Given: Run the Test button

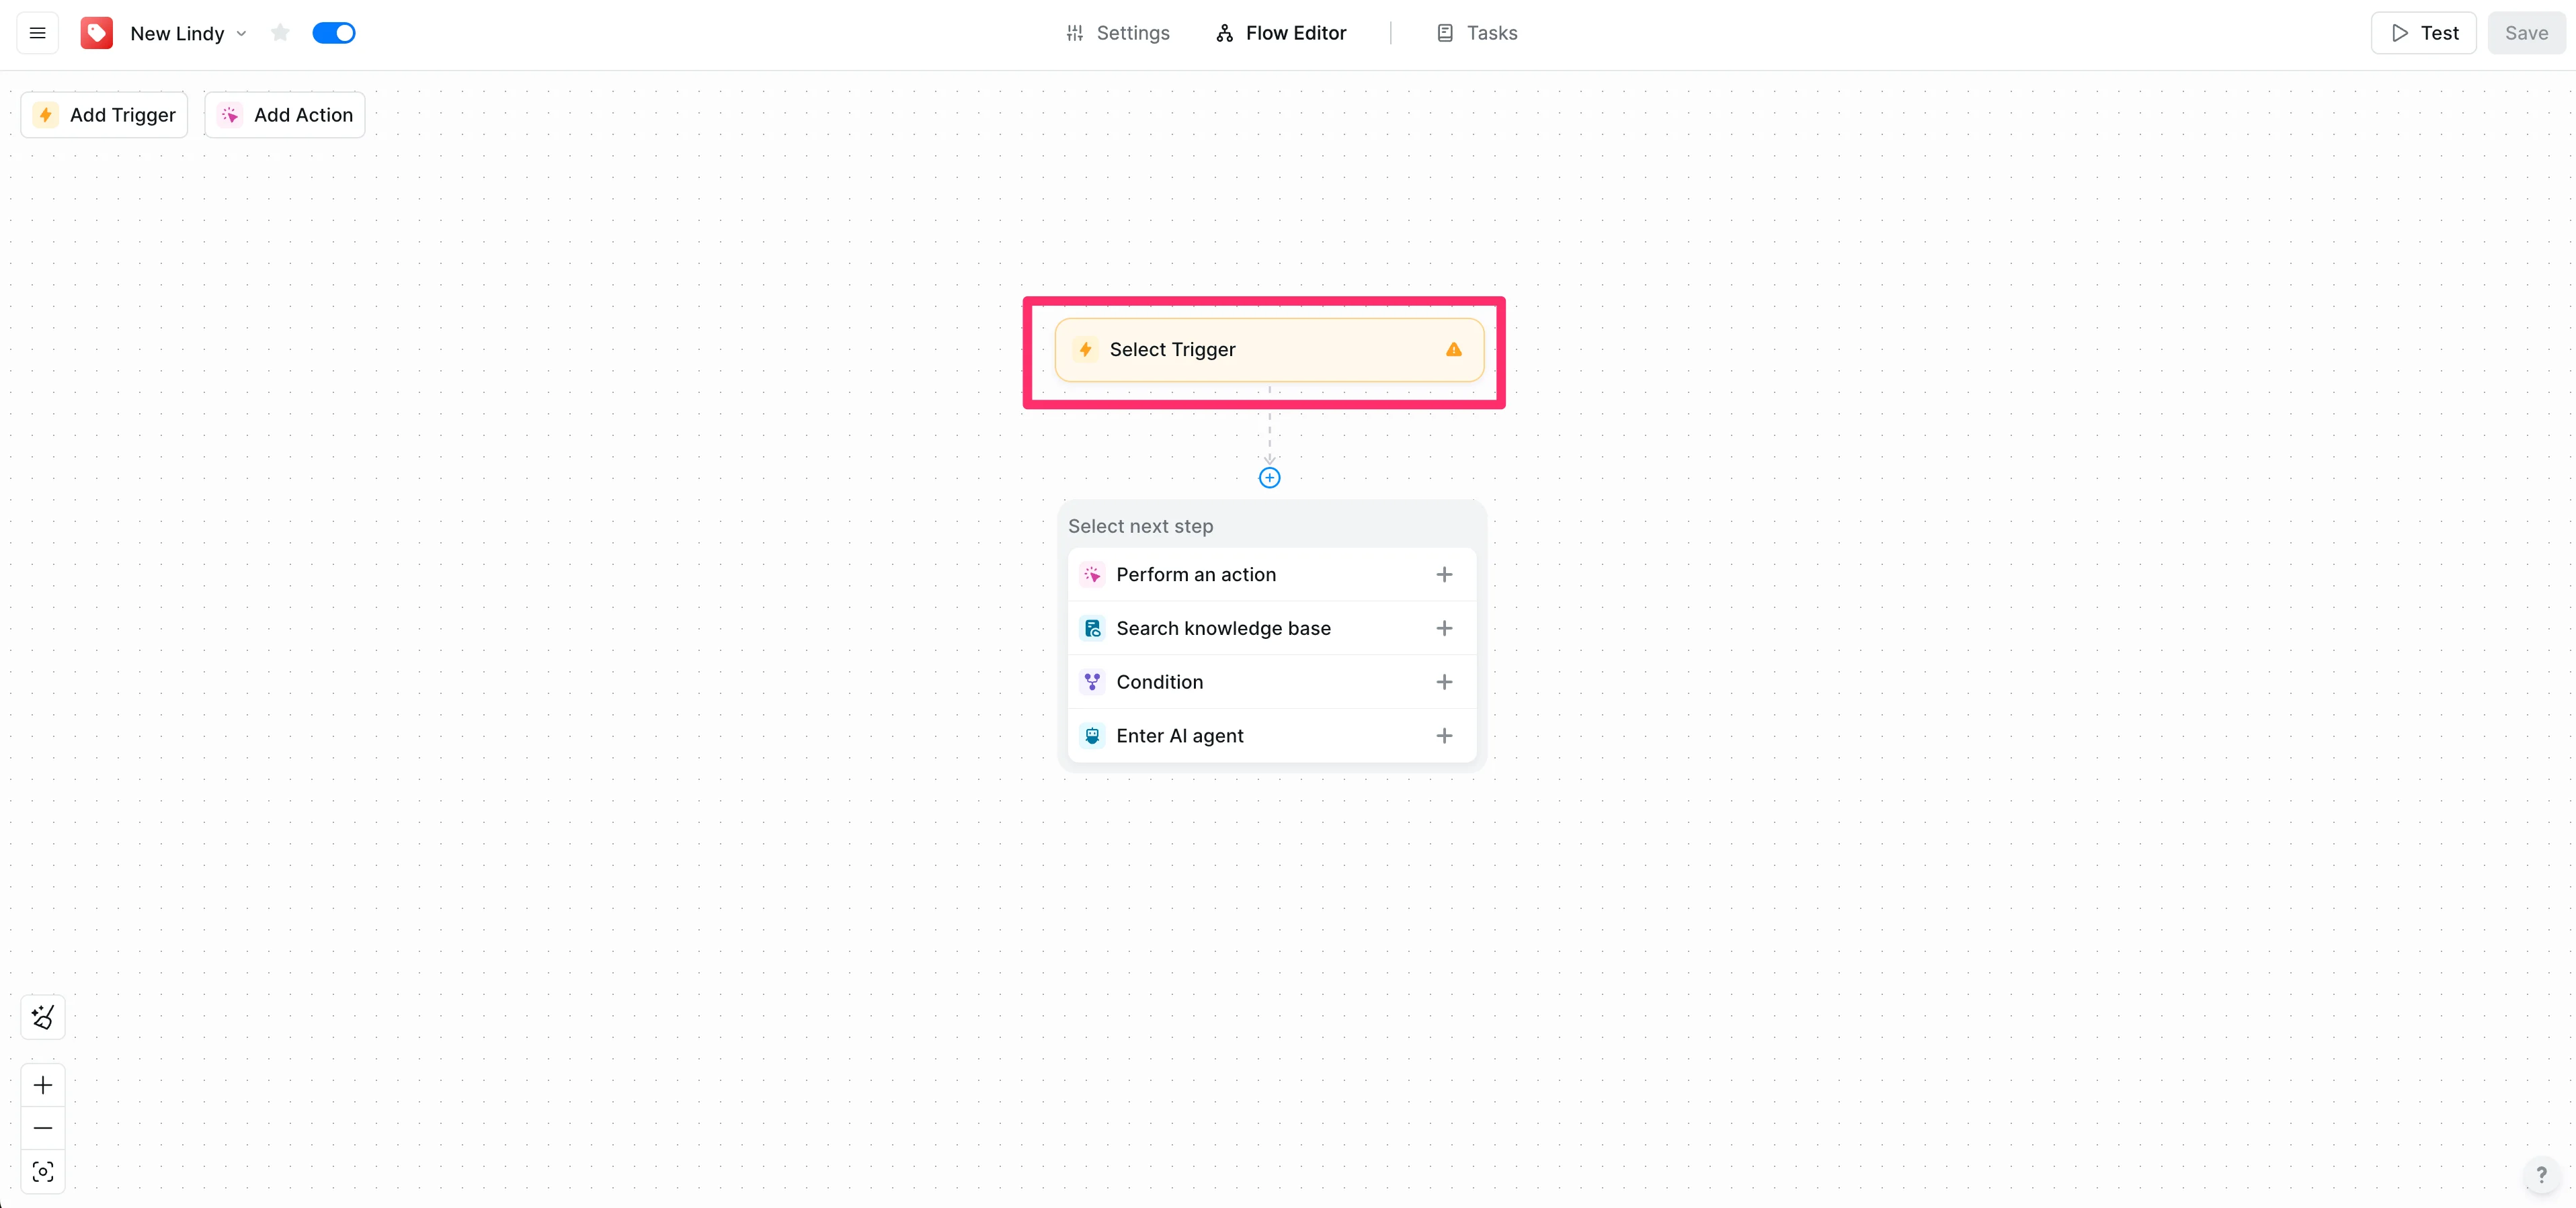Looking at the screenshot, I should point(2423,33).
